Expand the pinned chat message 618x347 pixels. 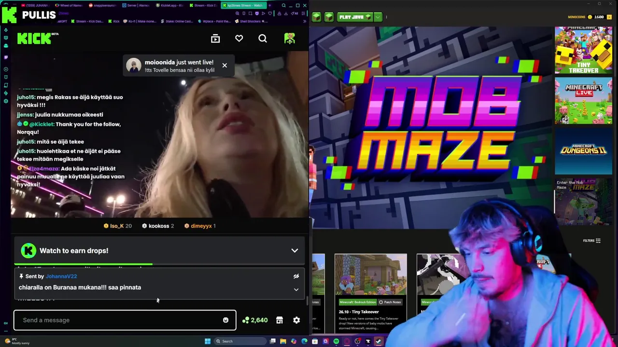[296, 290]
